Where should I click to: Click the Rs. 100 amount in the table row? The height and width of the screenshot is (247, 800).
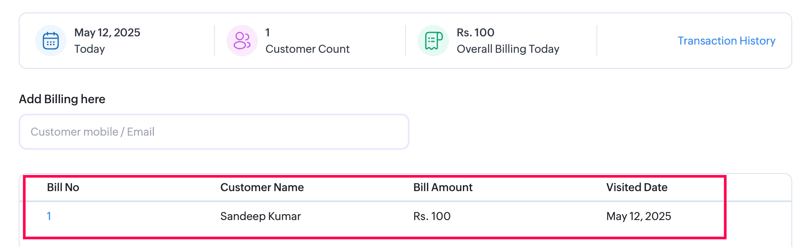pos(432,216)
